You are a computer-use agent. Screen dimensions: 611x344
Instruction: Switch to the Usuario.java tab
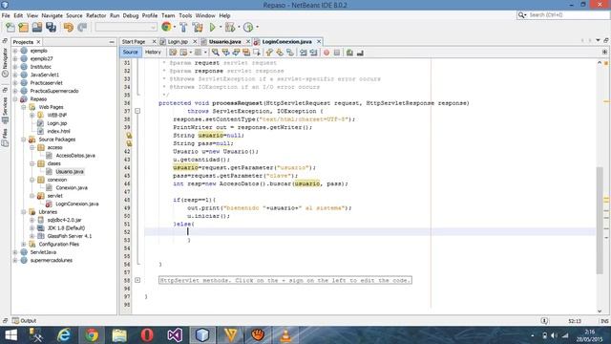coord(225,41)
